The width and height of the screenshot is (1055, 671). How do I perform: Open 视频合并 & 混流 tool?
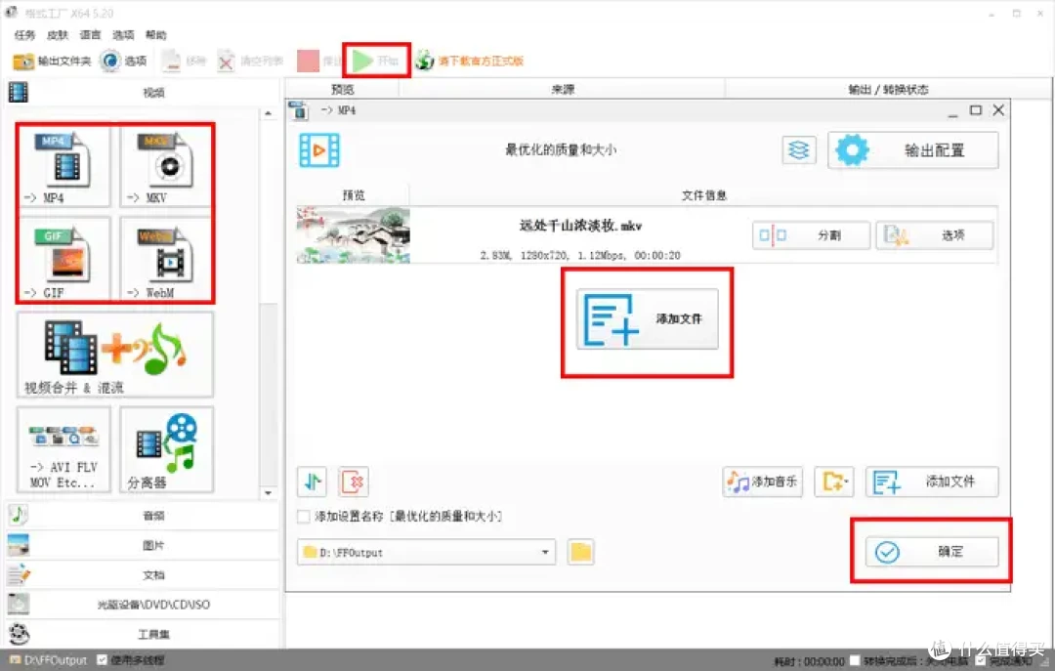click(115, 355)
